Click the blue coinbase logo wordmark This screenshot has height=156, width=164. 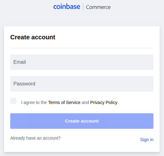coord(67,6)
